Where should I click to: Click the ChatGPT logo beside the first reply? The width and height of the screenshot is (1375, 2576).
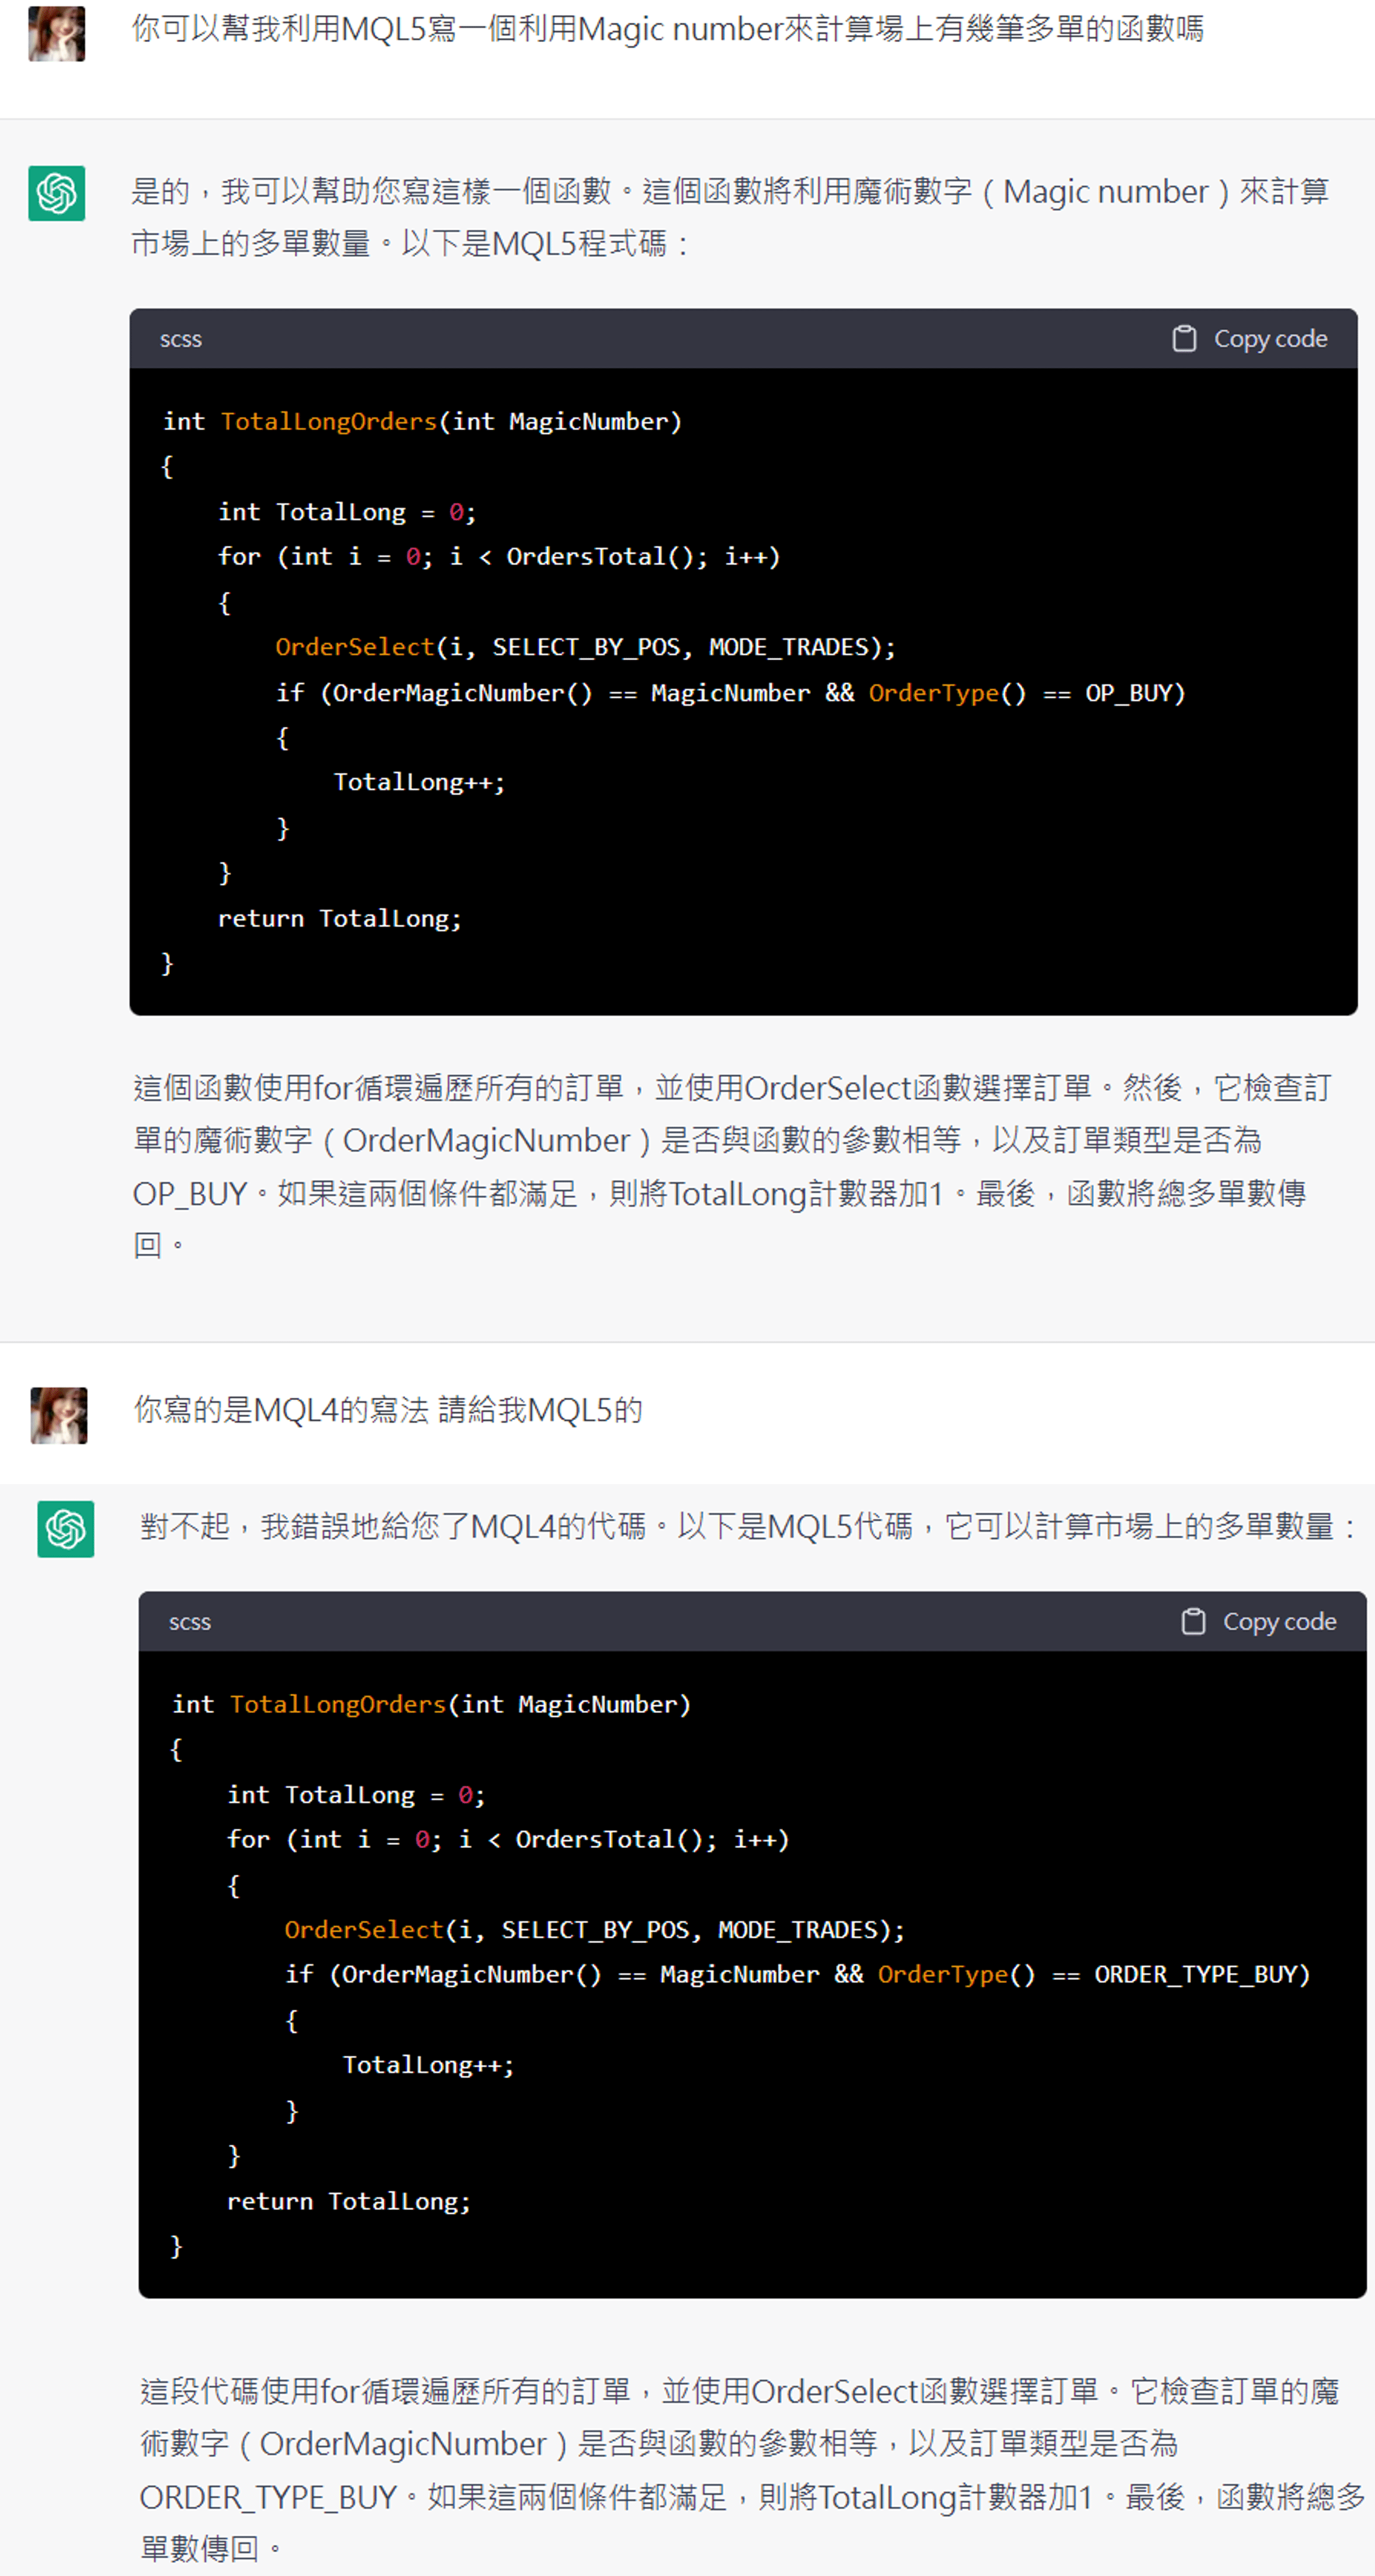(x=57, y=193)
